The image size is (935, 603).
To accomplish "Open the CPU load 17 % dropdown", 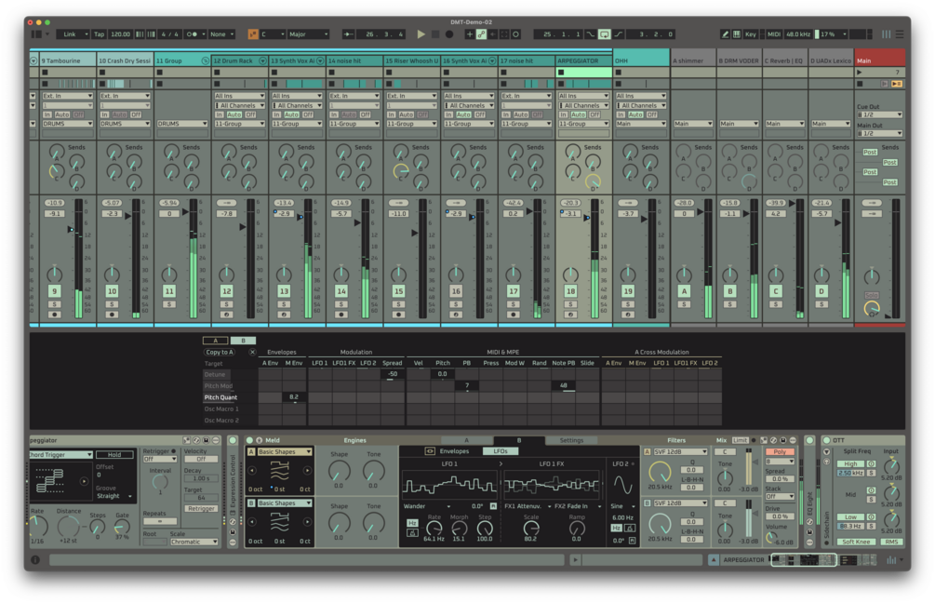I will tap(831, 34).
